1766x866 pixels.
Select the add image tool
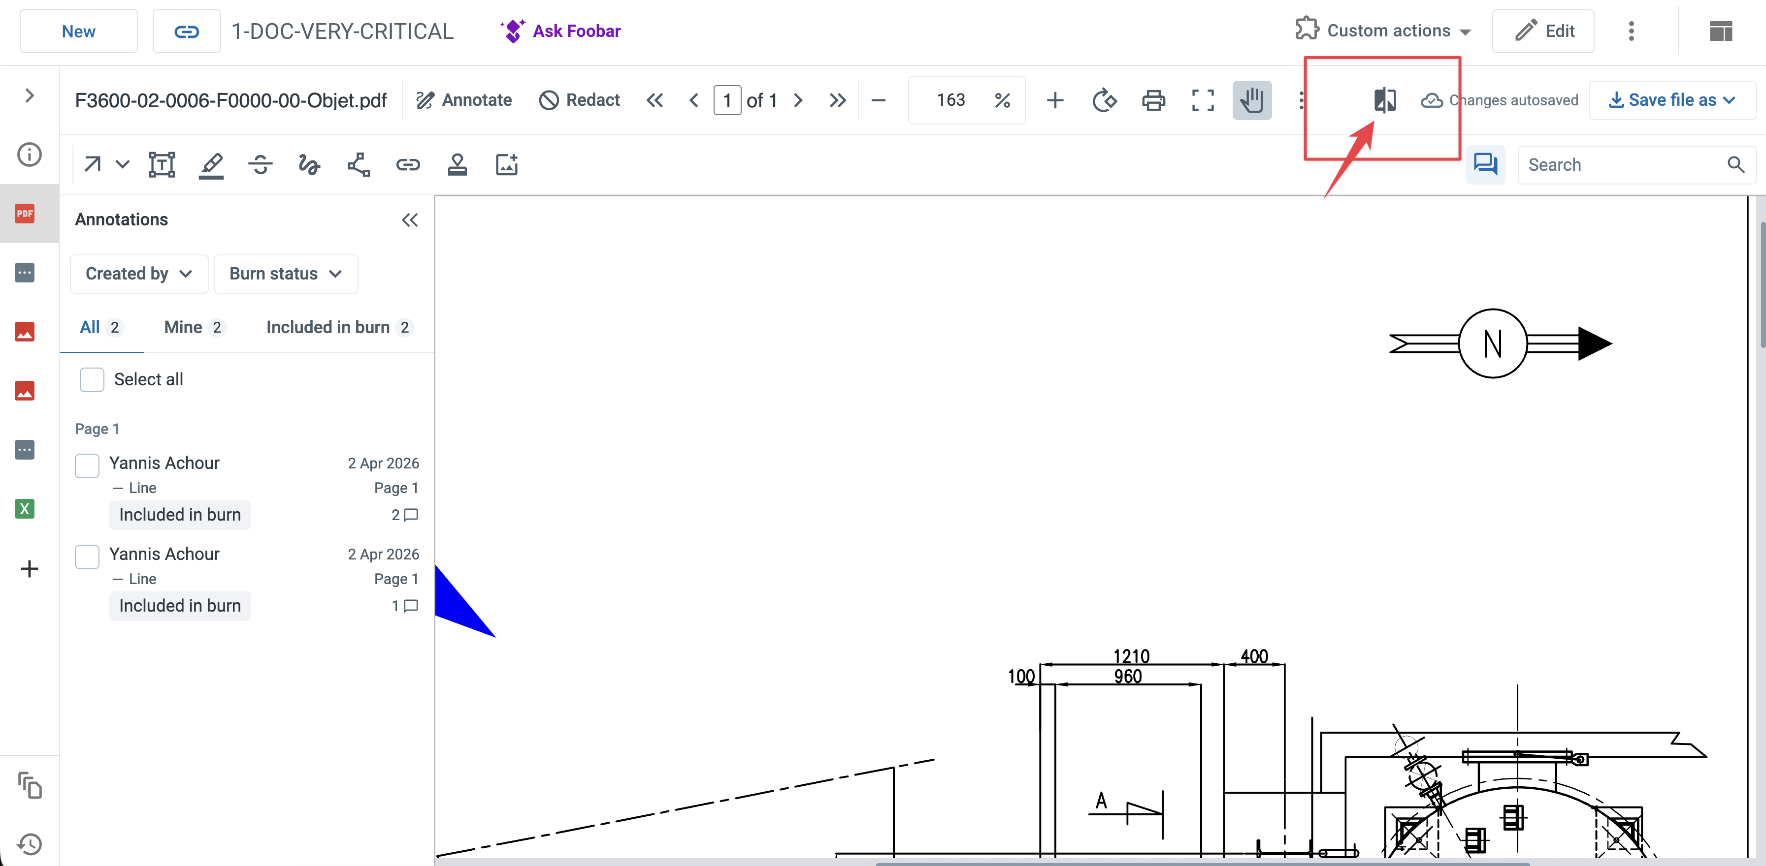click(x=507, y=164)
